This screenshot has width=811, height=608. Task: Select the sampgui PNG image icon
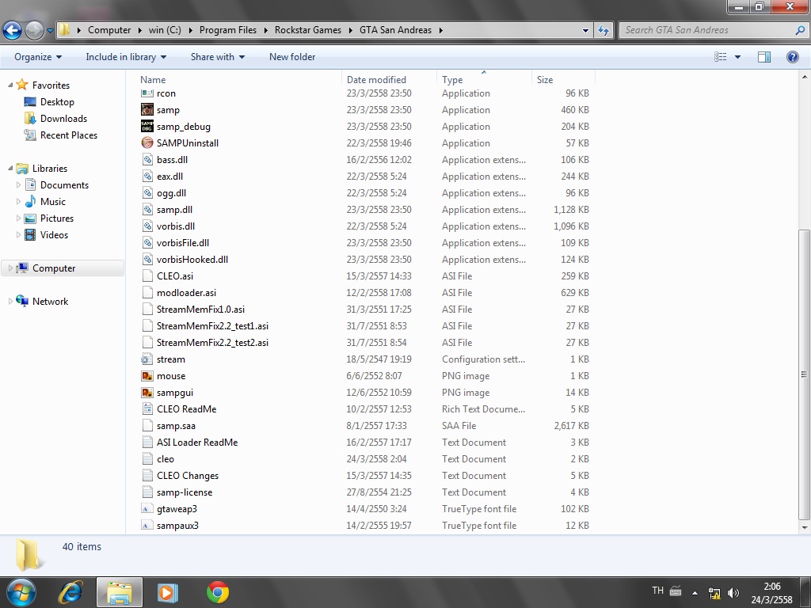(147, 393)
